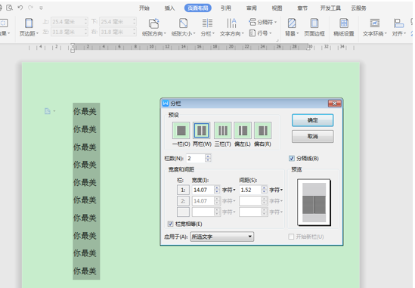The height and width of the screenshot is (288, 415).
Task: Open the paper orientation tool
Action: 153,27
